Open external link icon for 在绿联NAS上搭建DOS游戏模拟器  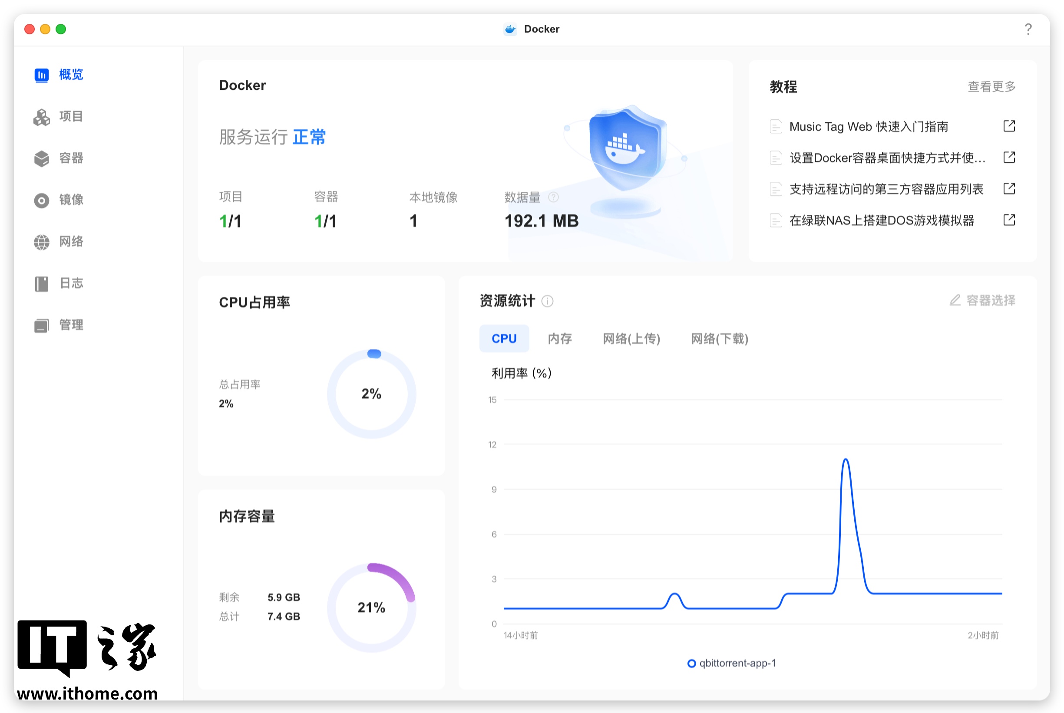[x=1009, y=220]
